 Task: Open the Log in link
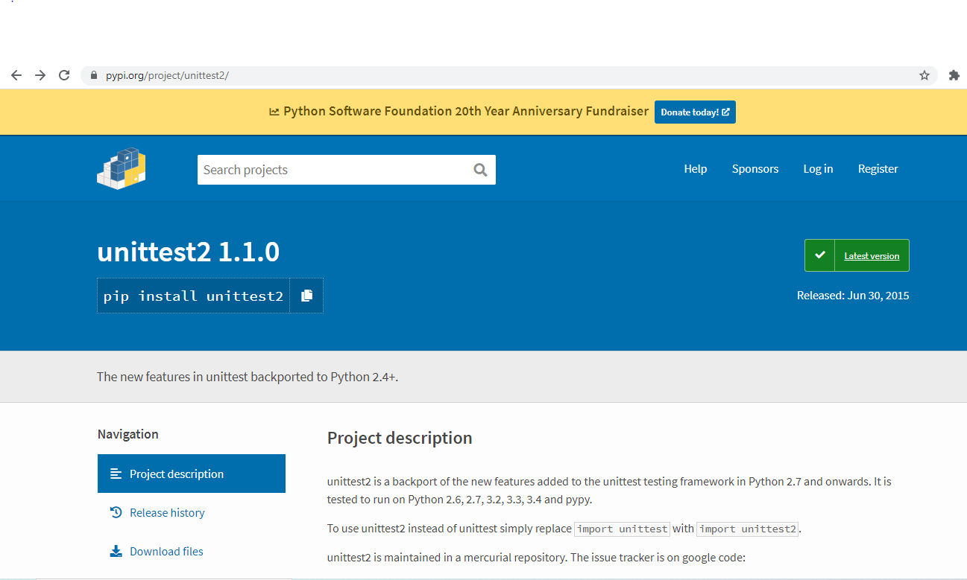click(818, 169)
